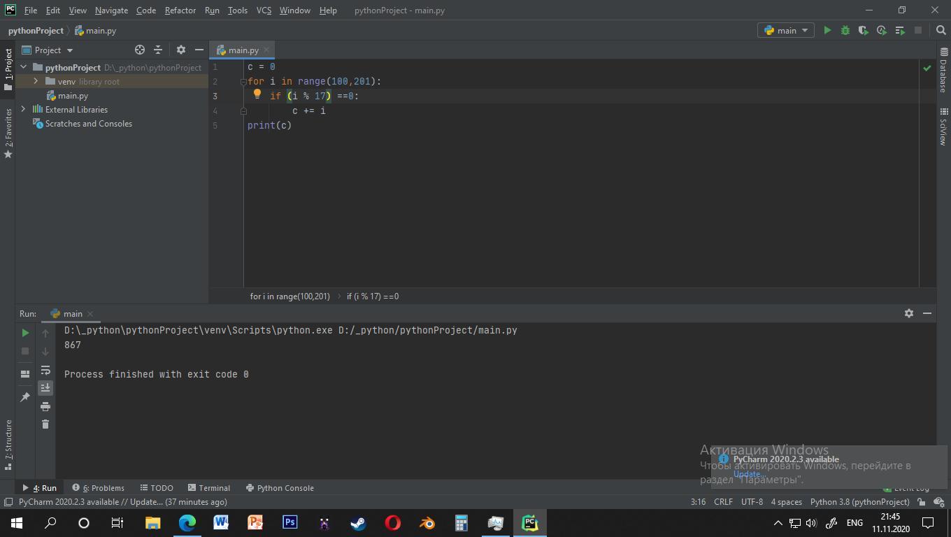The height and width of the screenshot is (537, 951).
Task: Open the Refactor menu
Action: pyautogui.click(x=180, y=10)
